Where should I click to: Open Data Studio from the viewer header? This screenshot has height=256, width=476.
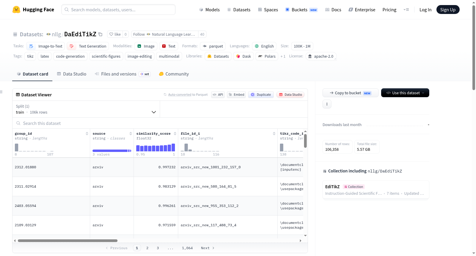click(x=290, y=95)
